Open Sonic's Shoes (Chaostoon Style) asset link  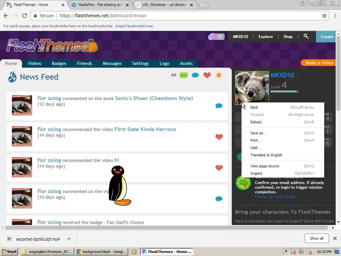(x=154, y=98)
